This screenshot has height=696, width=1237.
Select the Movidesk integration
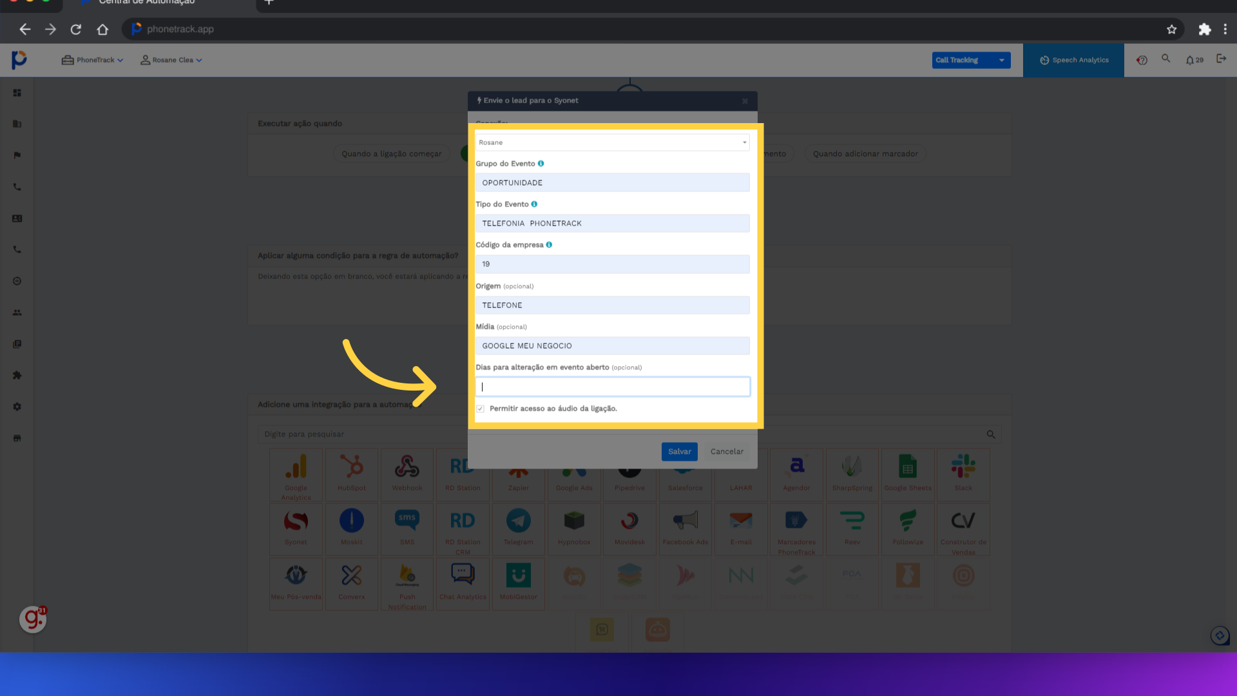(x=629, y=530)
